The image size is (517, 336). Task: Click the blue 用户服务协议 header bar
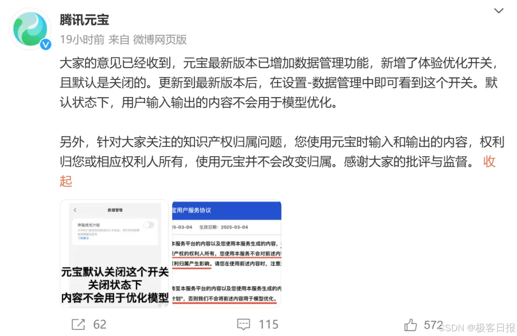(226, 210)
